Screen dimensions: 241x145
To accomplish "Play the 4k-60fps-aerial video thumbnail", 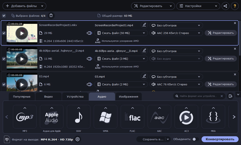I will pos(22,59).
